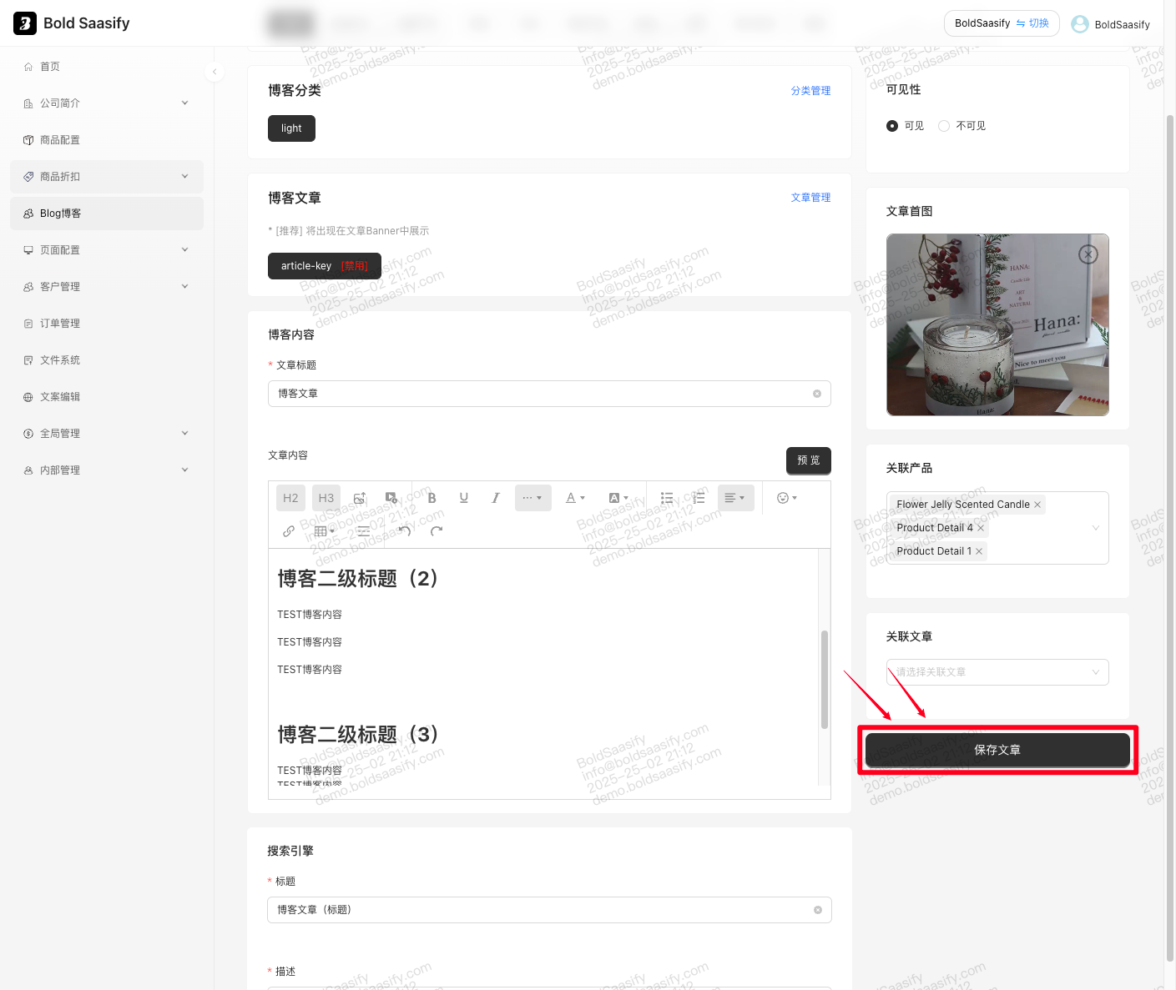This screenshot has width=1176, height=990.
Task: Open the text alignment dropdown
Action: tap(735, 498)
